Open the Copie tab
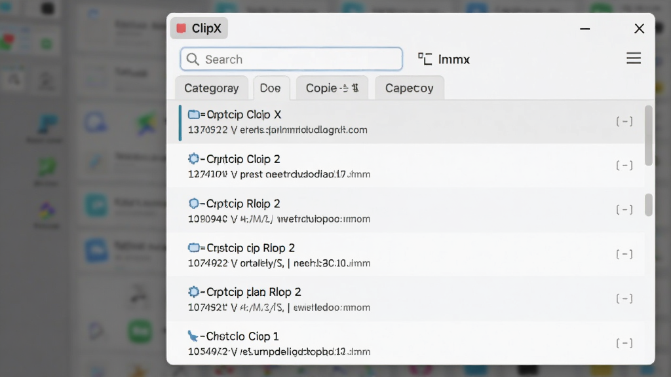Image resolution: width=671 pixels, height=377 pixels. click(332, 88)
